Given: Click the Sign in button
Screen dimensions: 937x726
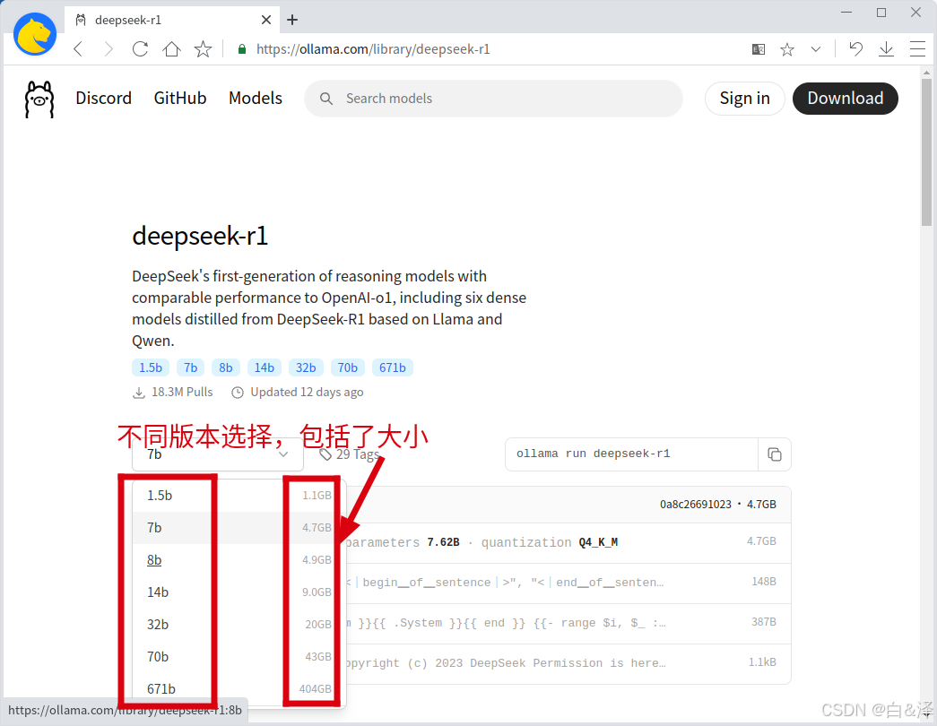Looking at the screenshot, I should pyautogui.click(x=744, y=99).
